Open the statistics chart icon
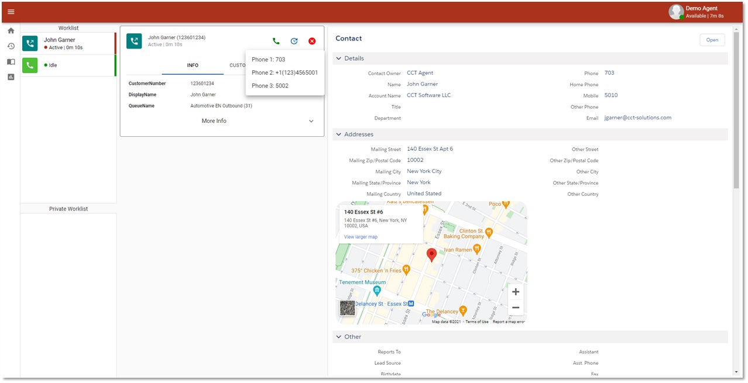Screen dimensions: 748x383 pyautogui.click(x=11, y=77)
